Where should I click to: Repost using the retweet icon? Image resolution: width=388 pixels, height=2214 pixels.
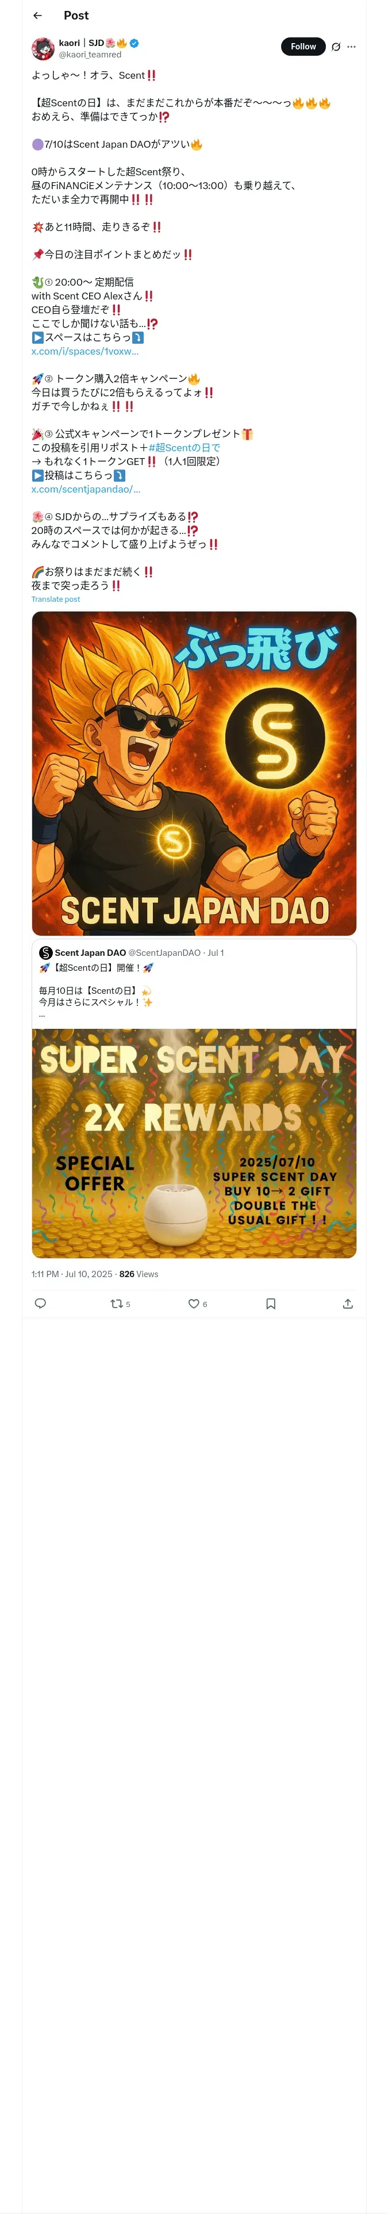point(116,1304)
